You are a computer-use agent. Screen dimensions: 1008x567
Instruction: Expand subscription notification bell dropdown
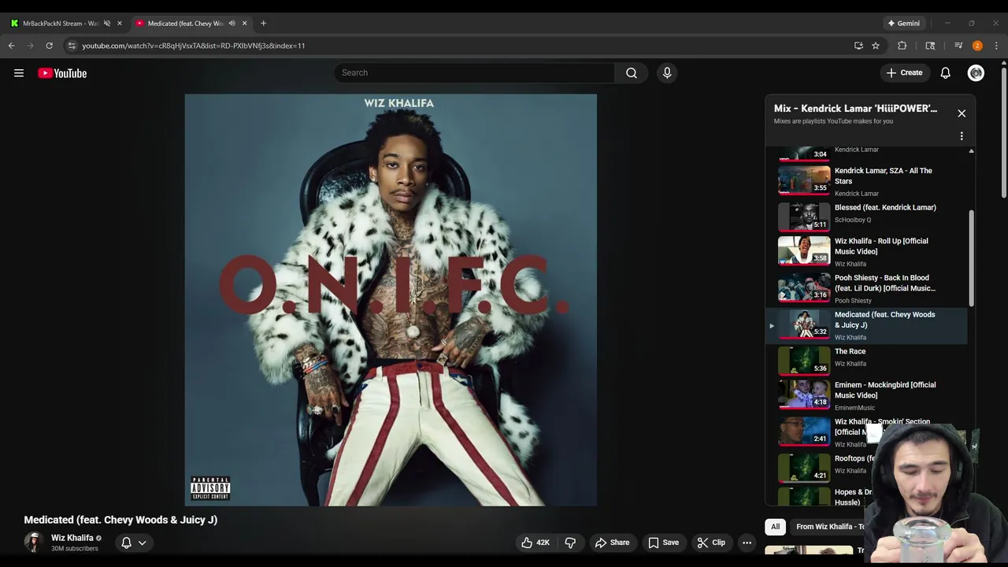[134, 543]
